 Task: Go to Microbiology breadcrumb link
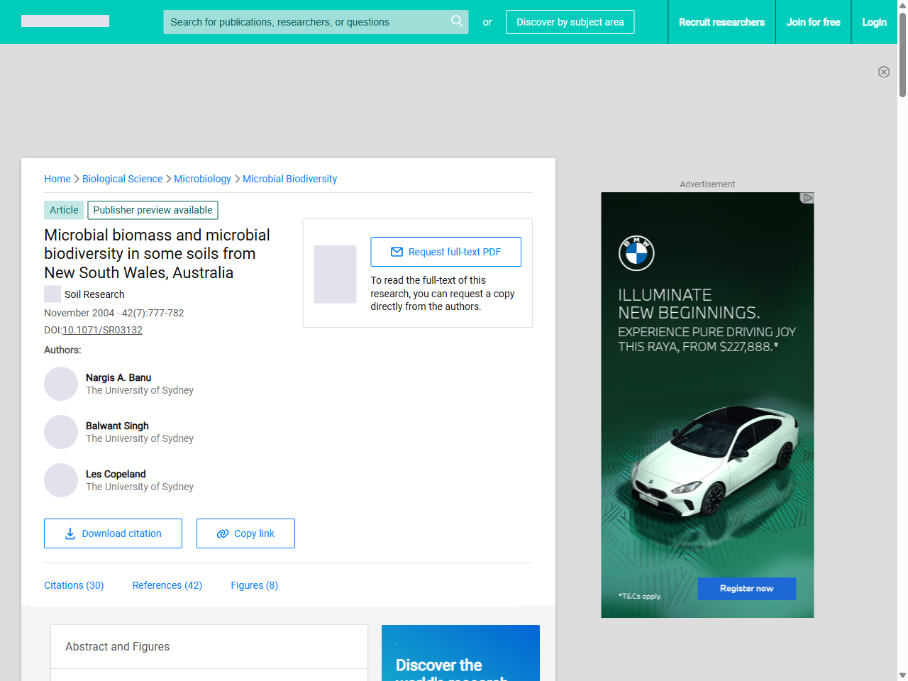[x=202, y=179]
